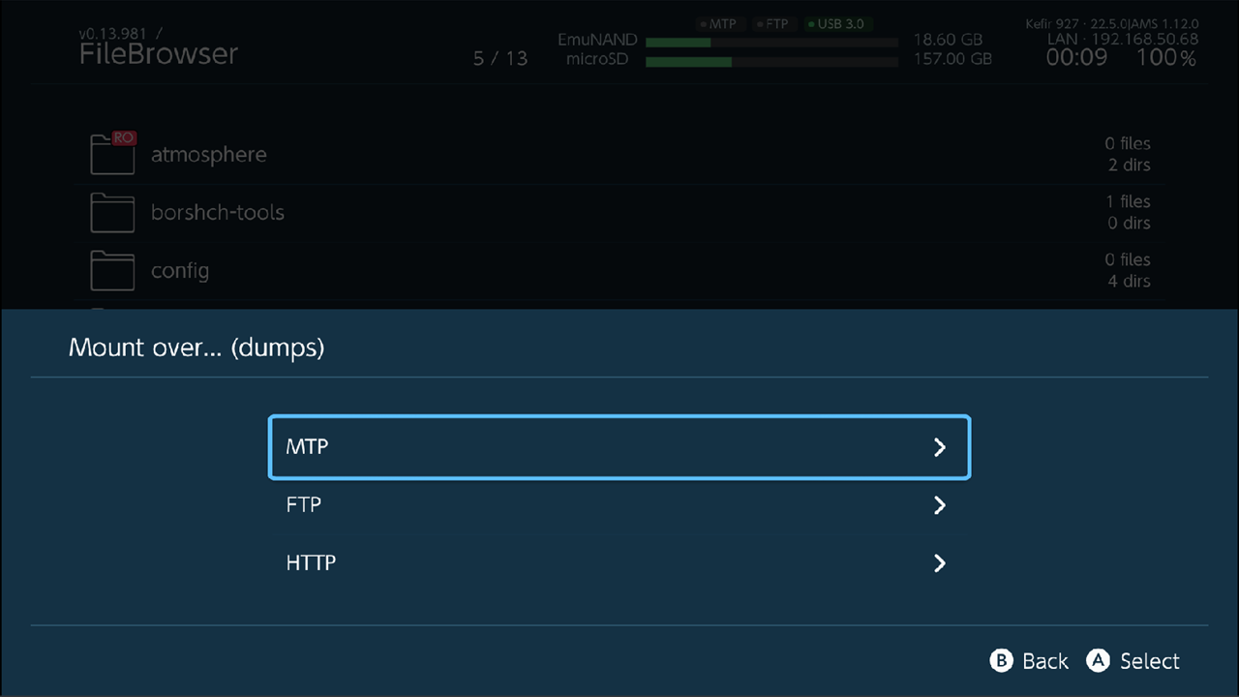
Task: Click the FileBrowser title
Action: coord(159,54)
